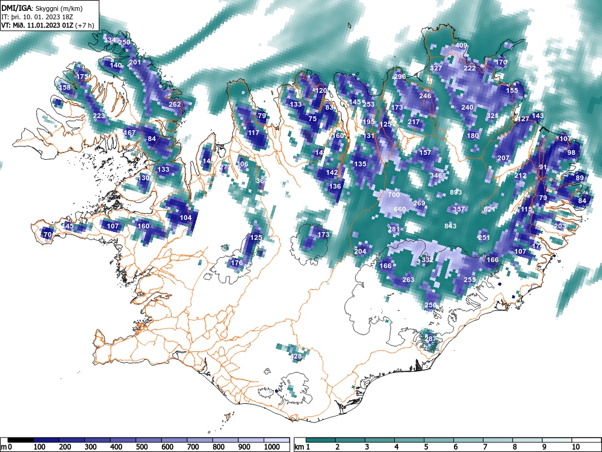602x452 pixels.
Task: Select the 104 visibility value
Action: point(185,218)
